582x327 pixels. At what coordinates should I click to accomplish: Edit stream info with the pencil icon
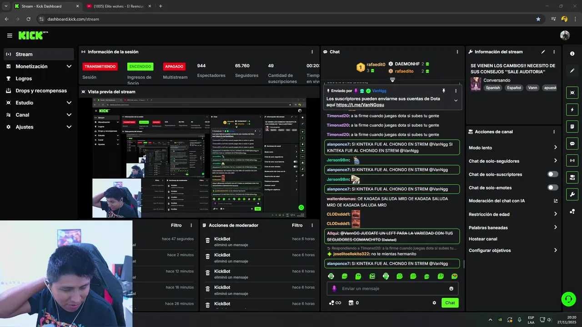coord(543,52)
